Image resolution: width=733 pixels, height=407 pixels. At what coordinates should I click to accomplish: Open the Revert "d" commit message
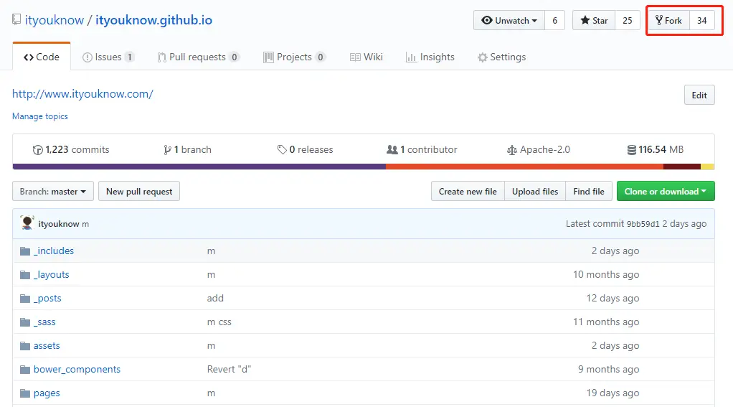coord(229,370)
